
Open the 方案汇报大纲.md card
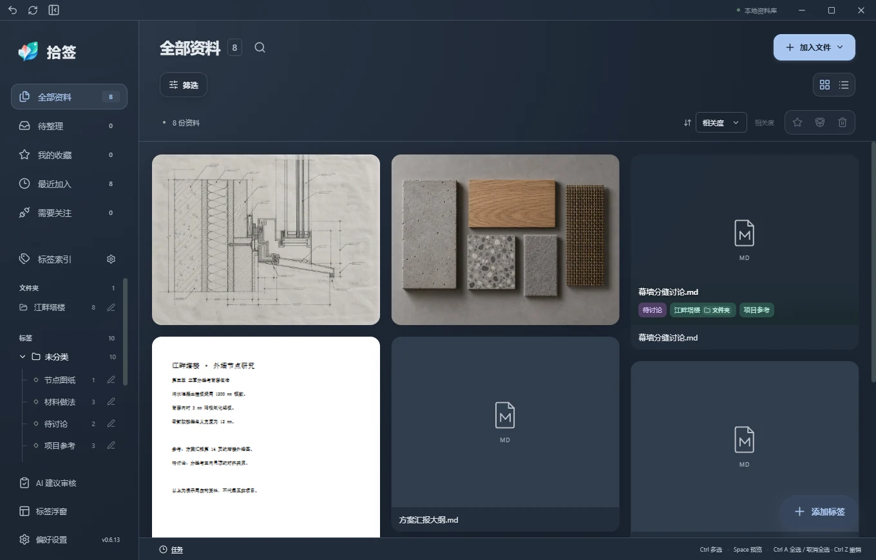[x=505, y=434]
